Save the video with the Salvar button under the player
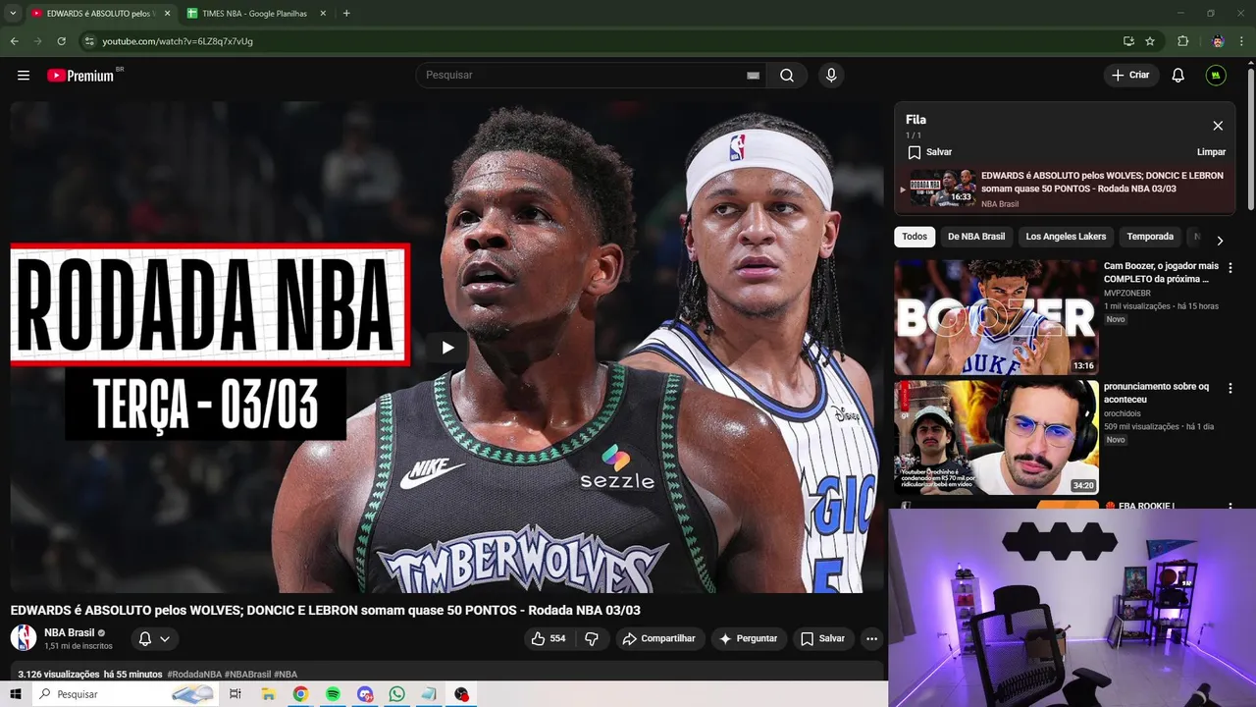This screenshot has width=1256, height=707. click(822, 638)
